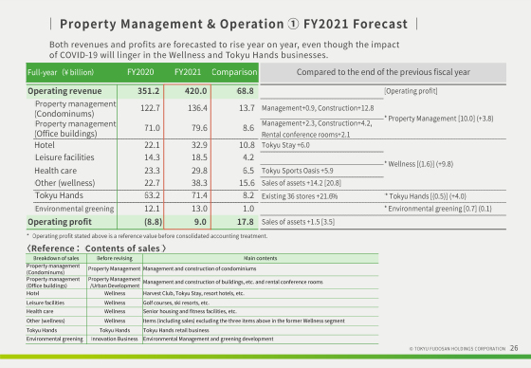Click the Hotel FY2021 value 32.9
531x368 pixels.
pyautogui.click(x=199, y=145)
